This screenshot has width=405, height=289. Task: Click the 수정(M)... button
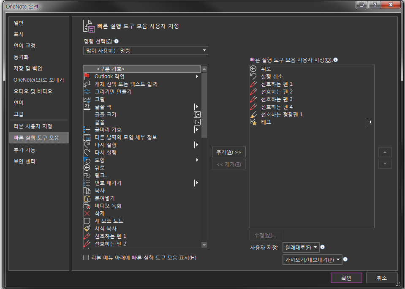click(265, 235)
